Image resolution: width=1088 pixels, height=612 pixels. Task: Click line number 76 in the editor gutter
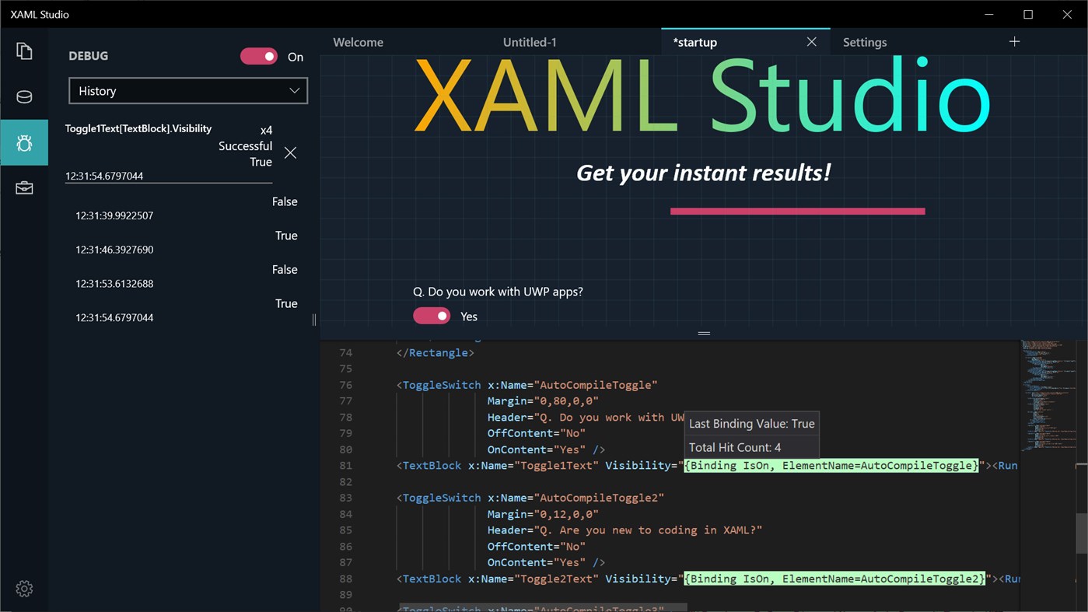(345, 385)
